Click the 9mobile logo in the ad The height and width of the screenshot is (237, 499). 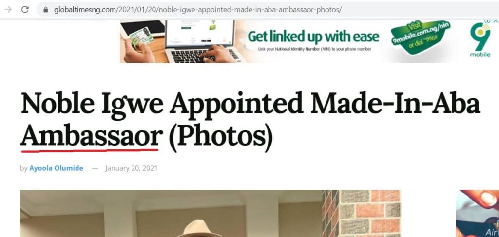point(480,40)
